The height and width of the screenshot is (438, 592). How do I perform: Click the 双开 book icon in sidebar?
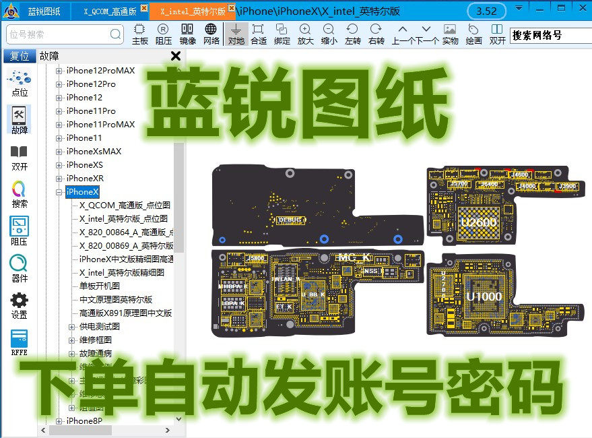tap(20, 158)
